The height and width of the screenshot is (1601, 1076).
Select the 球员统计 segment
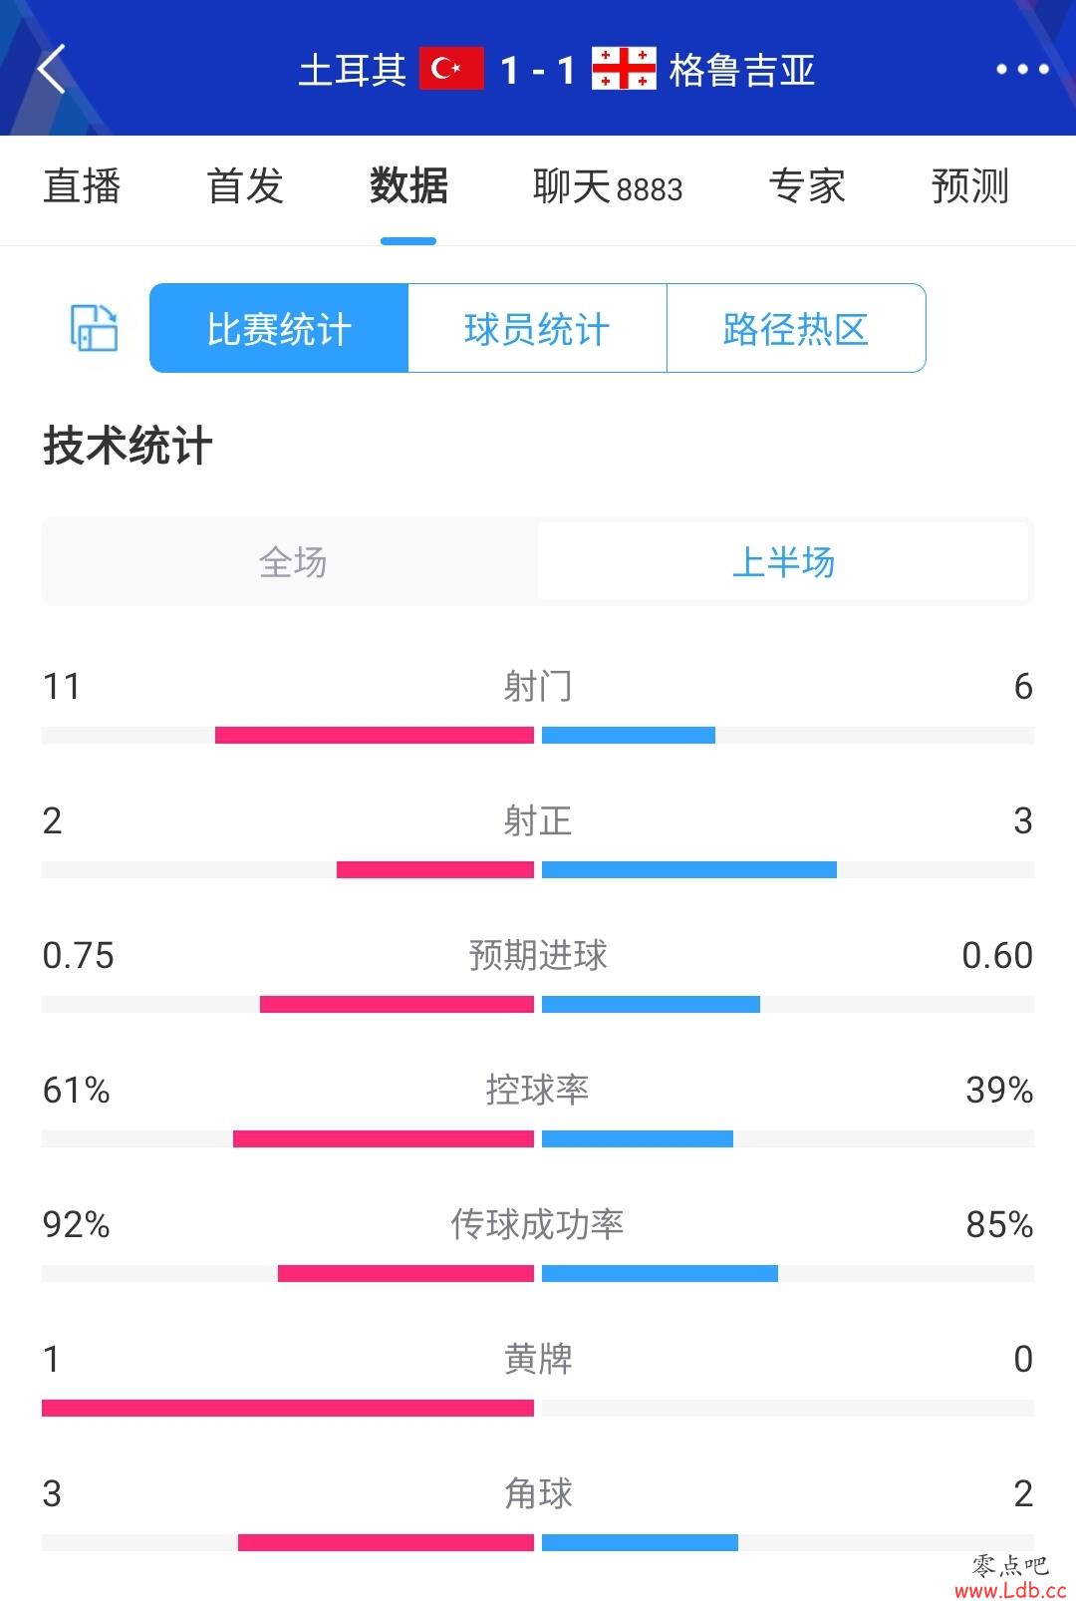click(537, 328)
